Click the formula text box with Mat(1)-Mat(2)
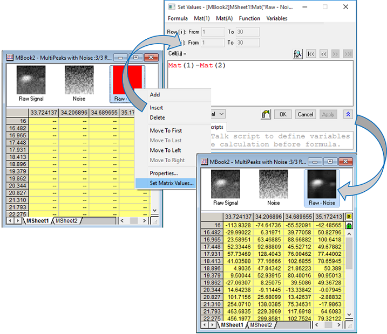The image size is (387, 334). 259,81
